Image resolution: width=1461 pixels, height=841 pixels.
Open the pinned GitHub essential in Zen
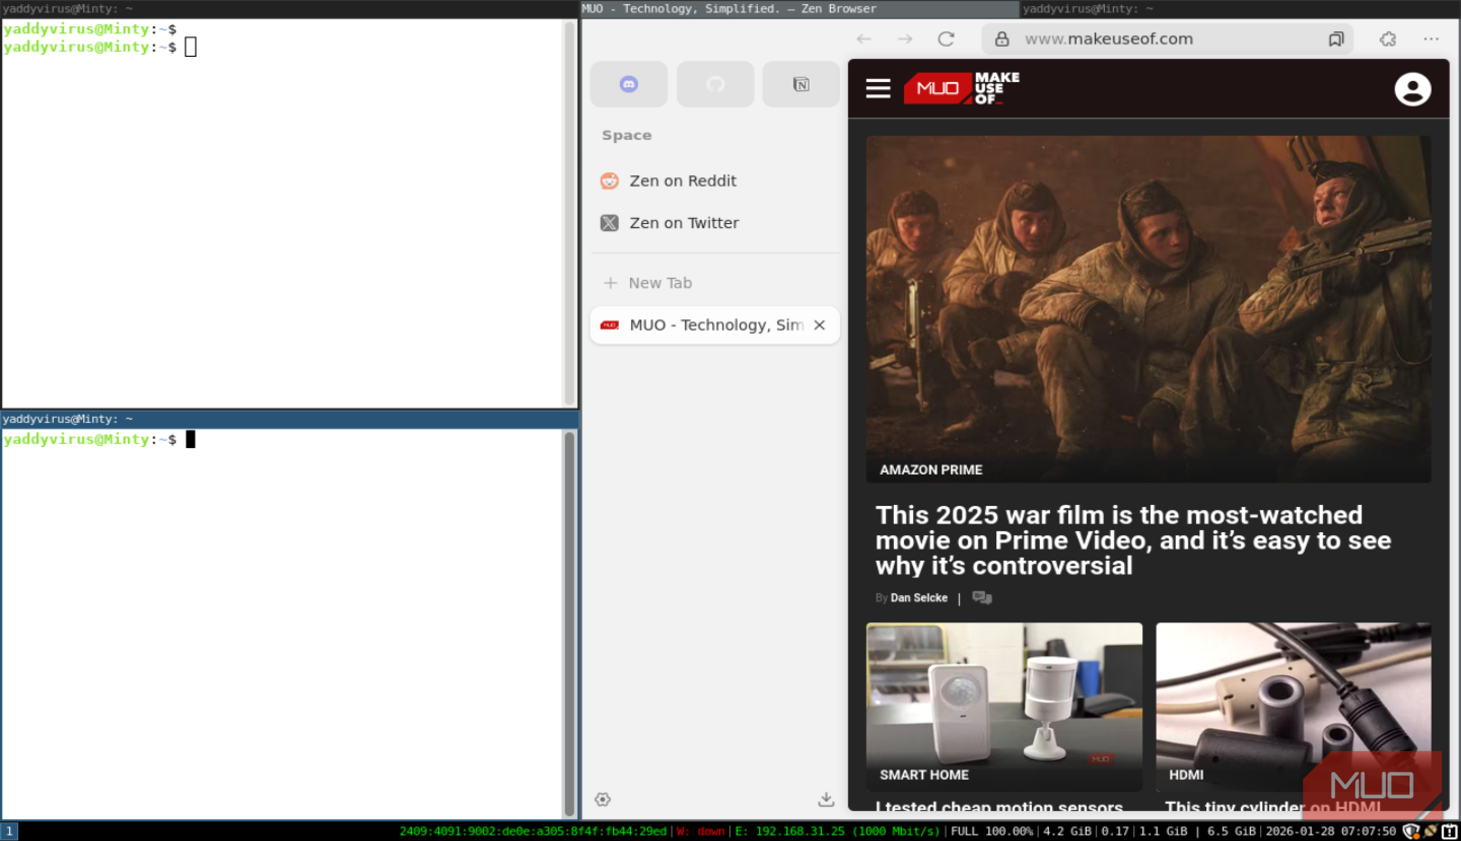click(715, 84)
